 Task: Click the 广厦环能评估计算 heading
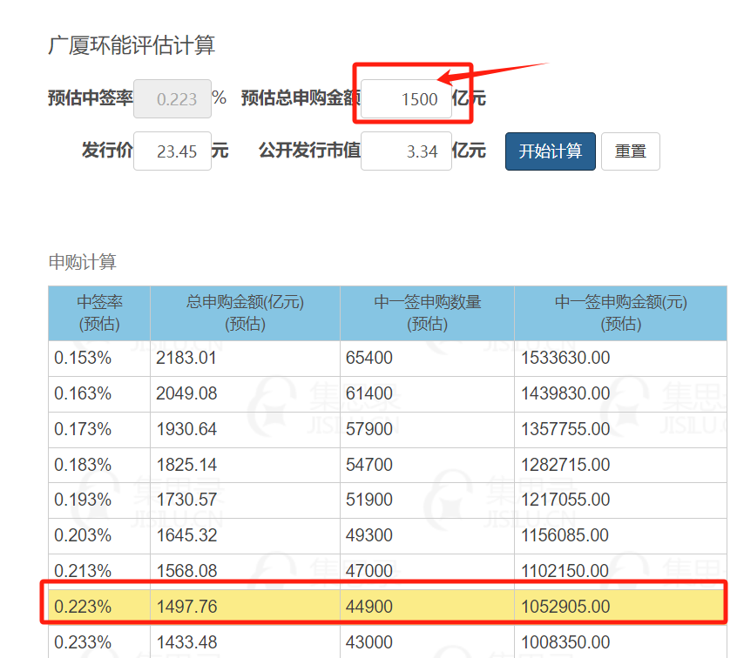pyautogui.click(x=132, y=45)
